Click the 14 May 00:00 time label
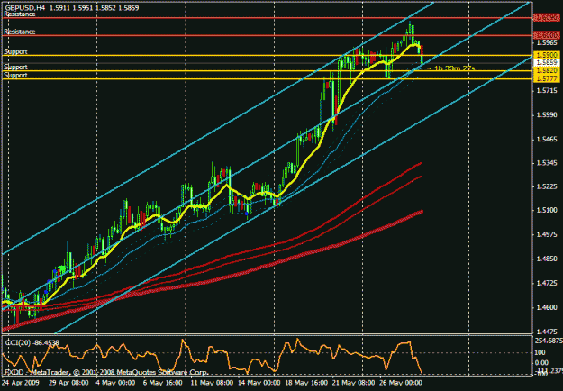The width and height of the screenshot is (563, 391). click(x=259, y=383)
